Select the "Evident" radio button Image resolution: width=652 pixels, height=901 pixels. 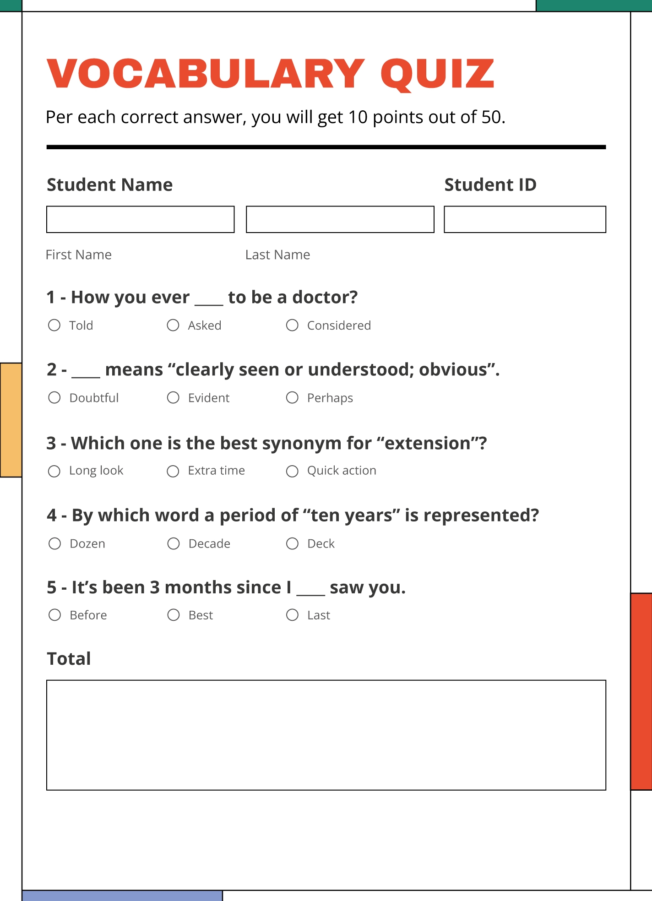click(x=173, y=398)
